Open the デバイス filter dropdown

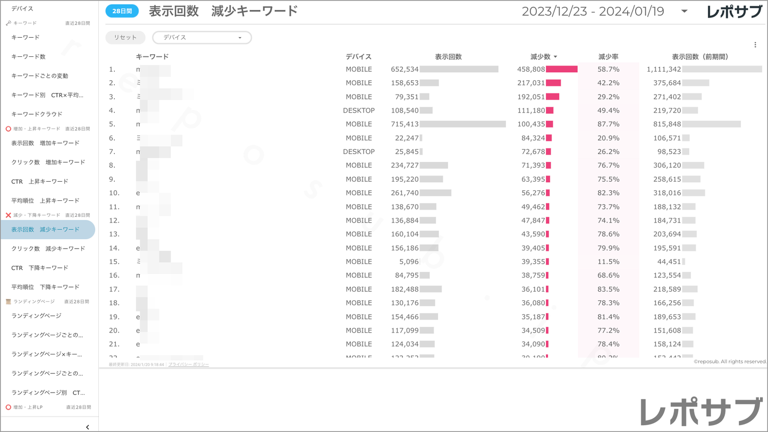tap(202, 38)
